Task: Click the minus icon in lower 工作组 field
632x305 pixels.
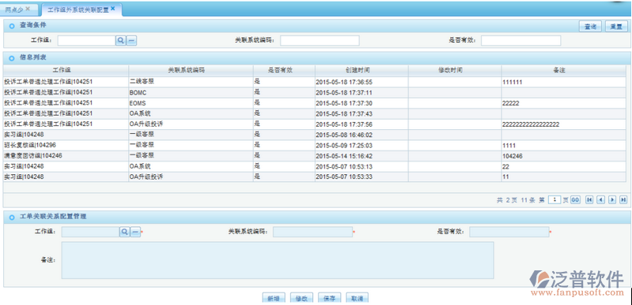Action: click(135, 232)
